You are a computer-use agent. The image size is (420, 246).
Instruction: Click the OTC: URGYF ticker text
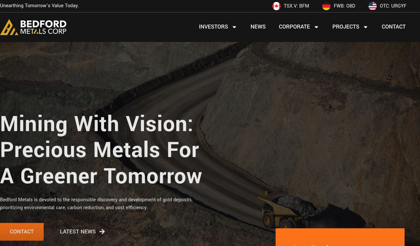(x=393, y=6)
